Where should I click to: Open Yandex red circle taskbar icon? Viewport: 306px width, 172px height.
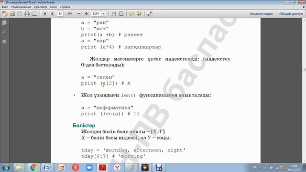(76, 168)
